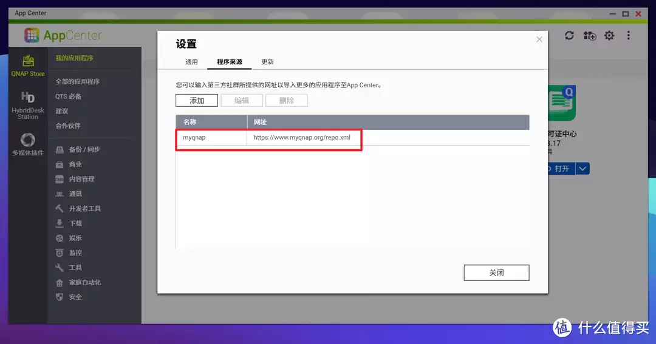Screen dimensions: 656x344
Task: Click 开发者工具 category label
Action: [x=85, y=209]
